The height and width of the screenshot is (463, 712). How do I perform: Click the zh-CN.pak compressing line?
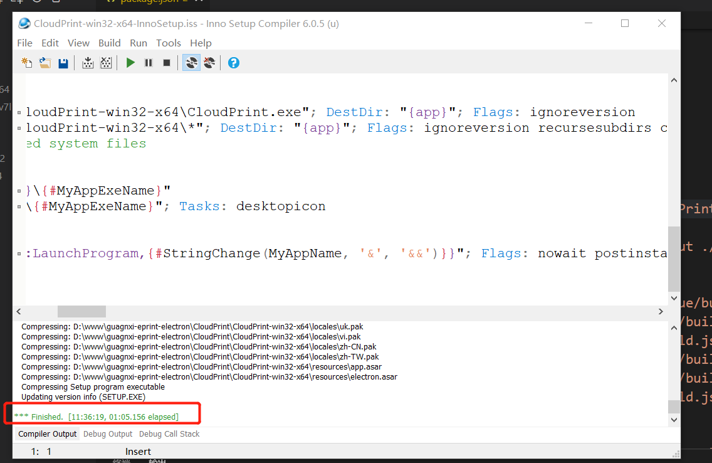(199, 347)
